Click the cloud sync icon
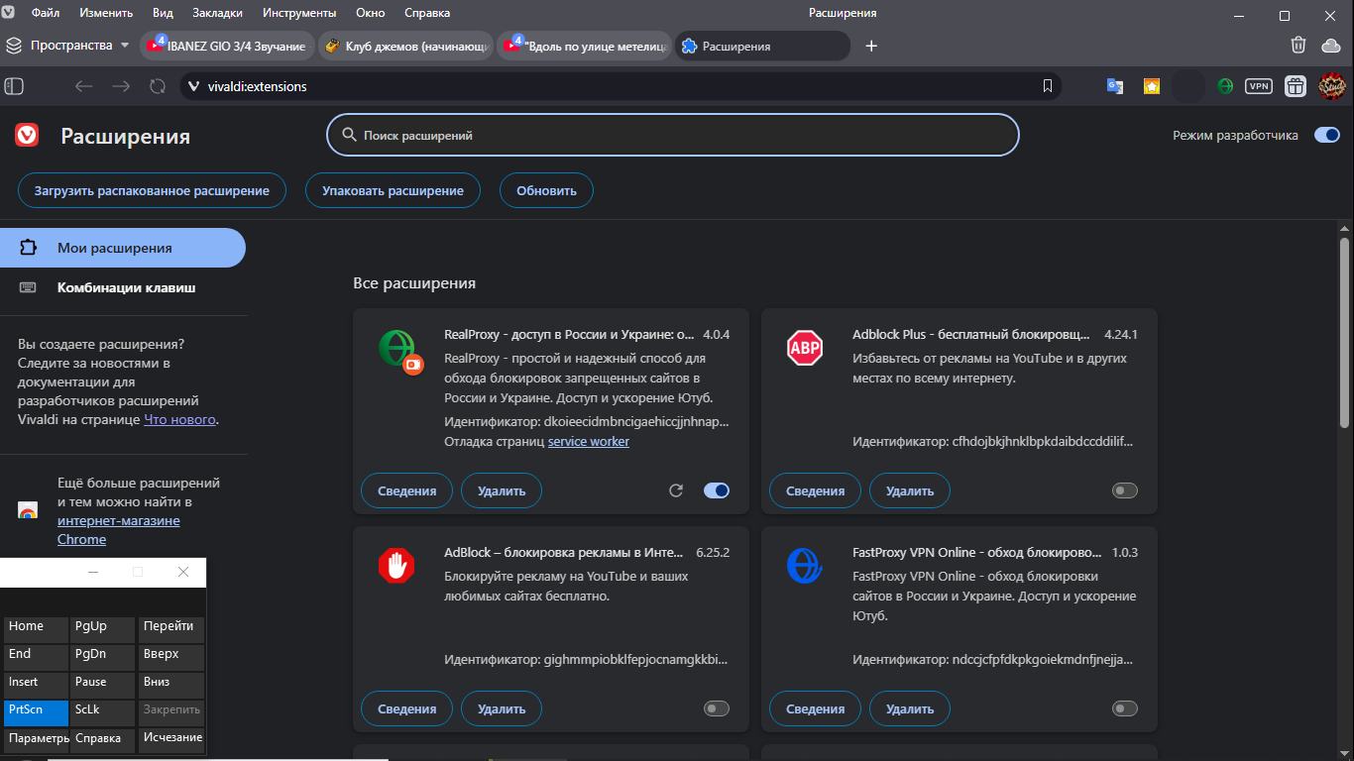The image size is (1354, 761). [x=1330, y=46]
